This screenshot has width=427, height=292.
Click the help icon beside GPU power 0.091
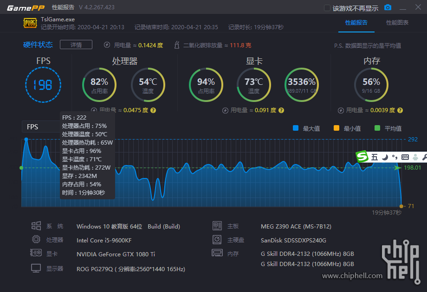pyautogui.click(x=281, y=110)
